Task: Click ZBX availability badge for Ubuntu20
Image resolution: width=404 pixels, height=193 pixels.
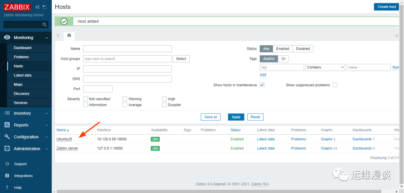Action: pos(155,139)
